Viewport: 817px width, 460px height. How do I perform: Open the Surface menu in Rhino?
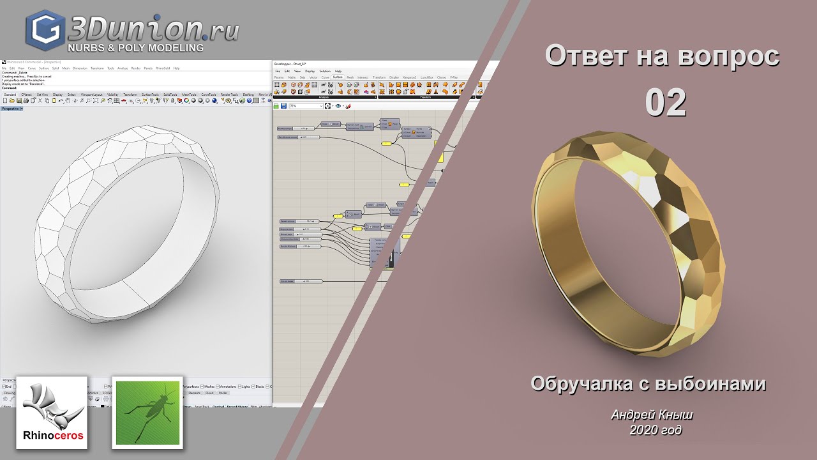pyautogui.click(x=44, y=68)
